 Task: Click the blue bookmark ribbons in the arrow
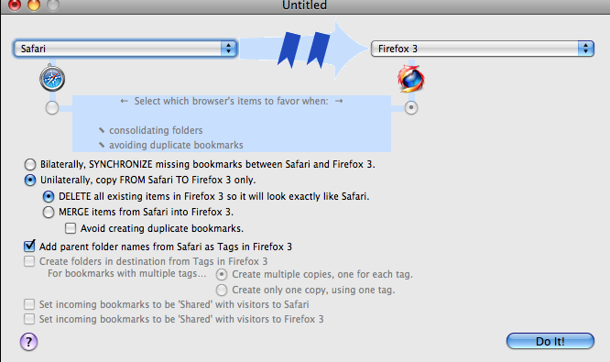click(x=304, y=49)
